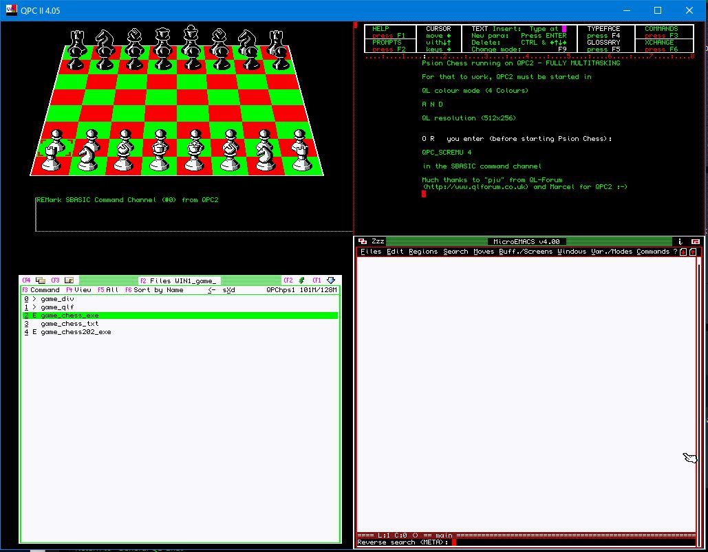Click the MicroEMACS move-window icon at top left
The width and height of the screenshot is (708, 552).
(362, 242)
